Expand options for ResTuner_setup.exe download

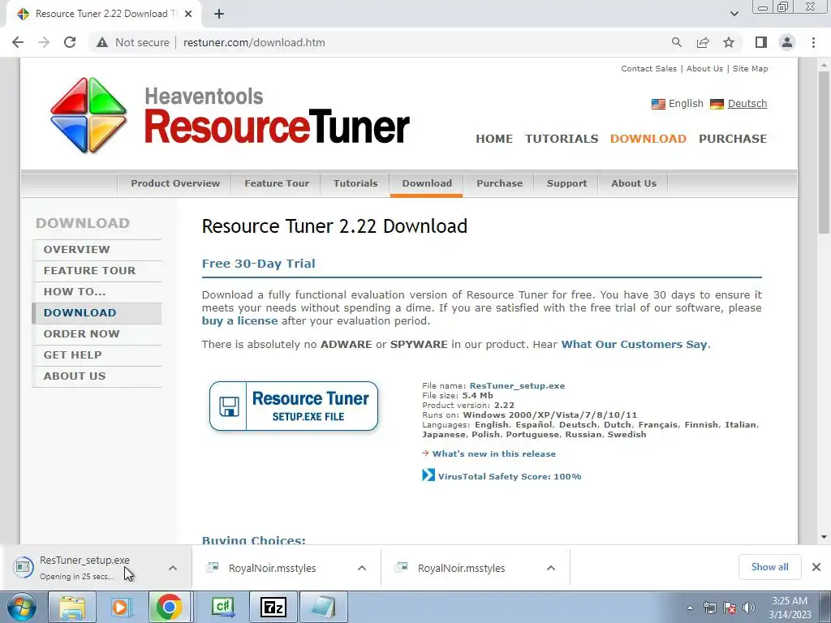173,568
